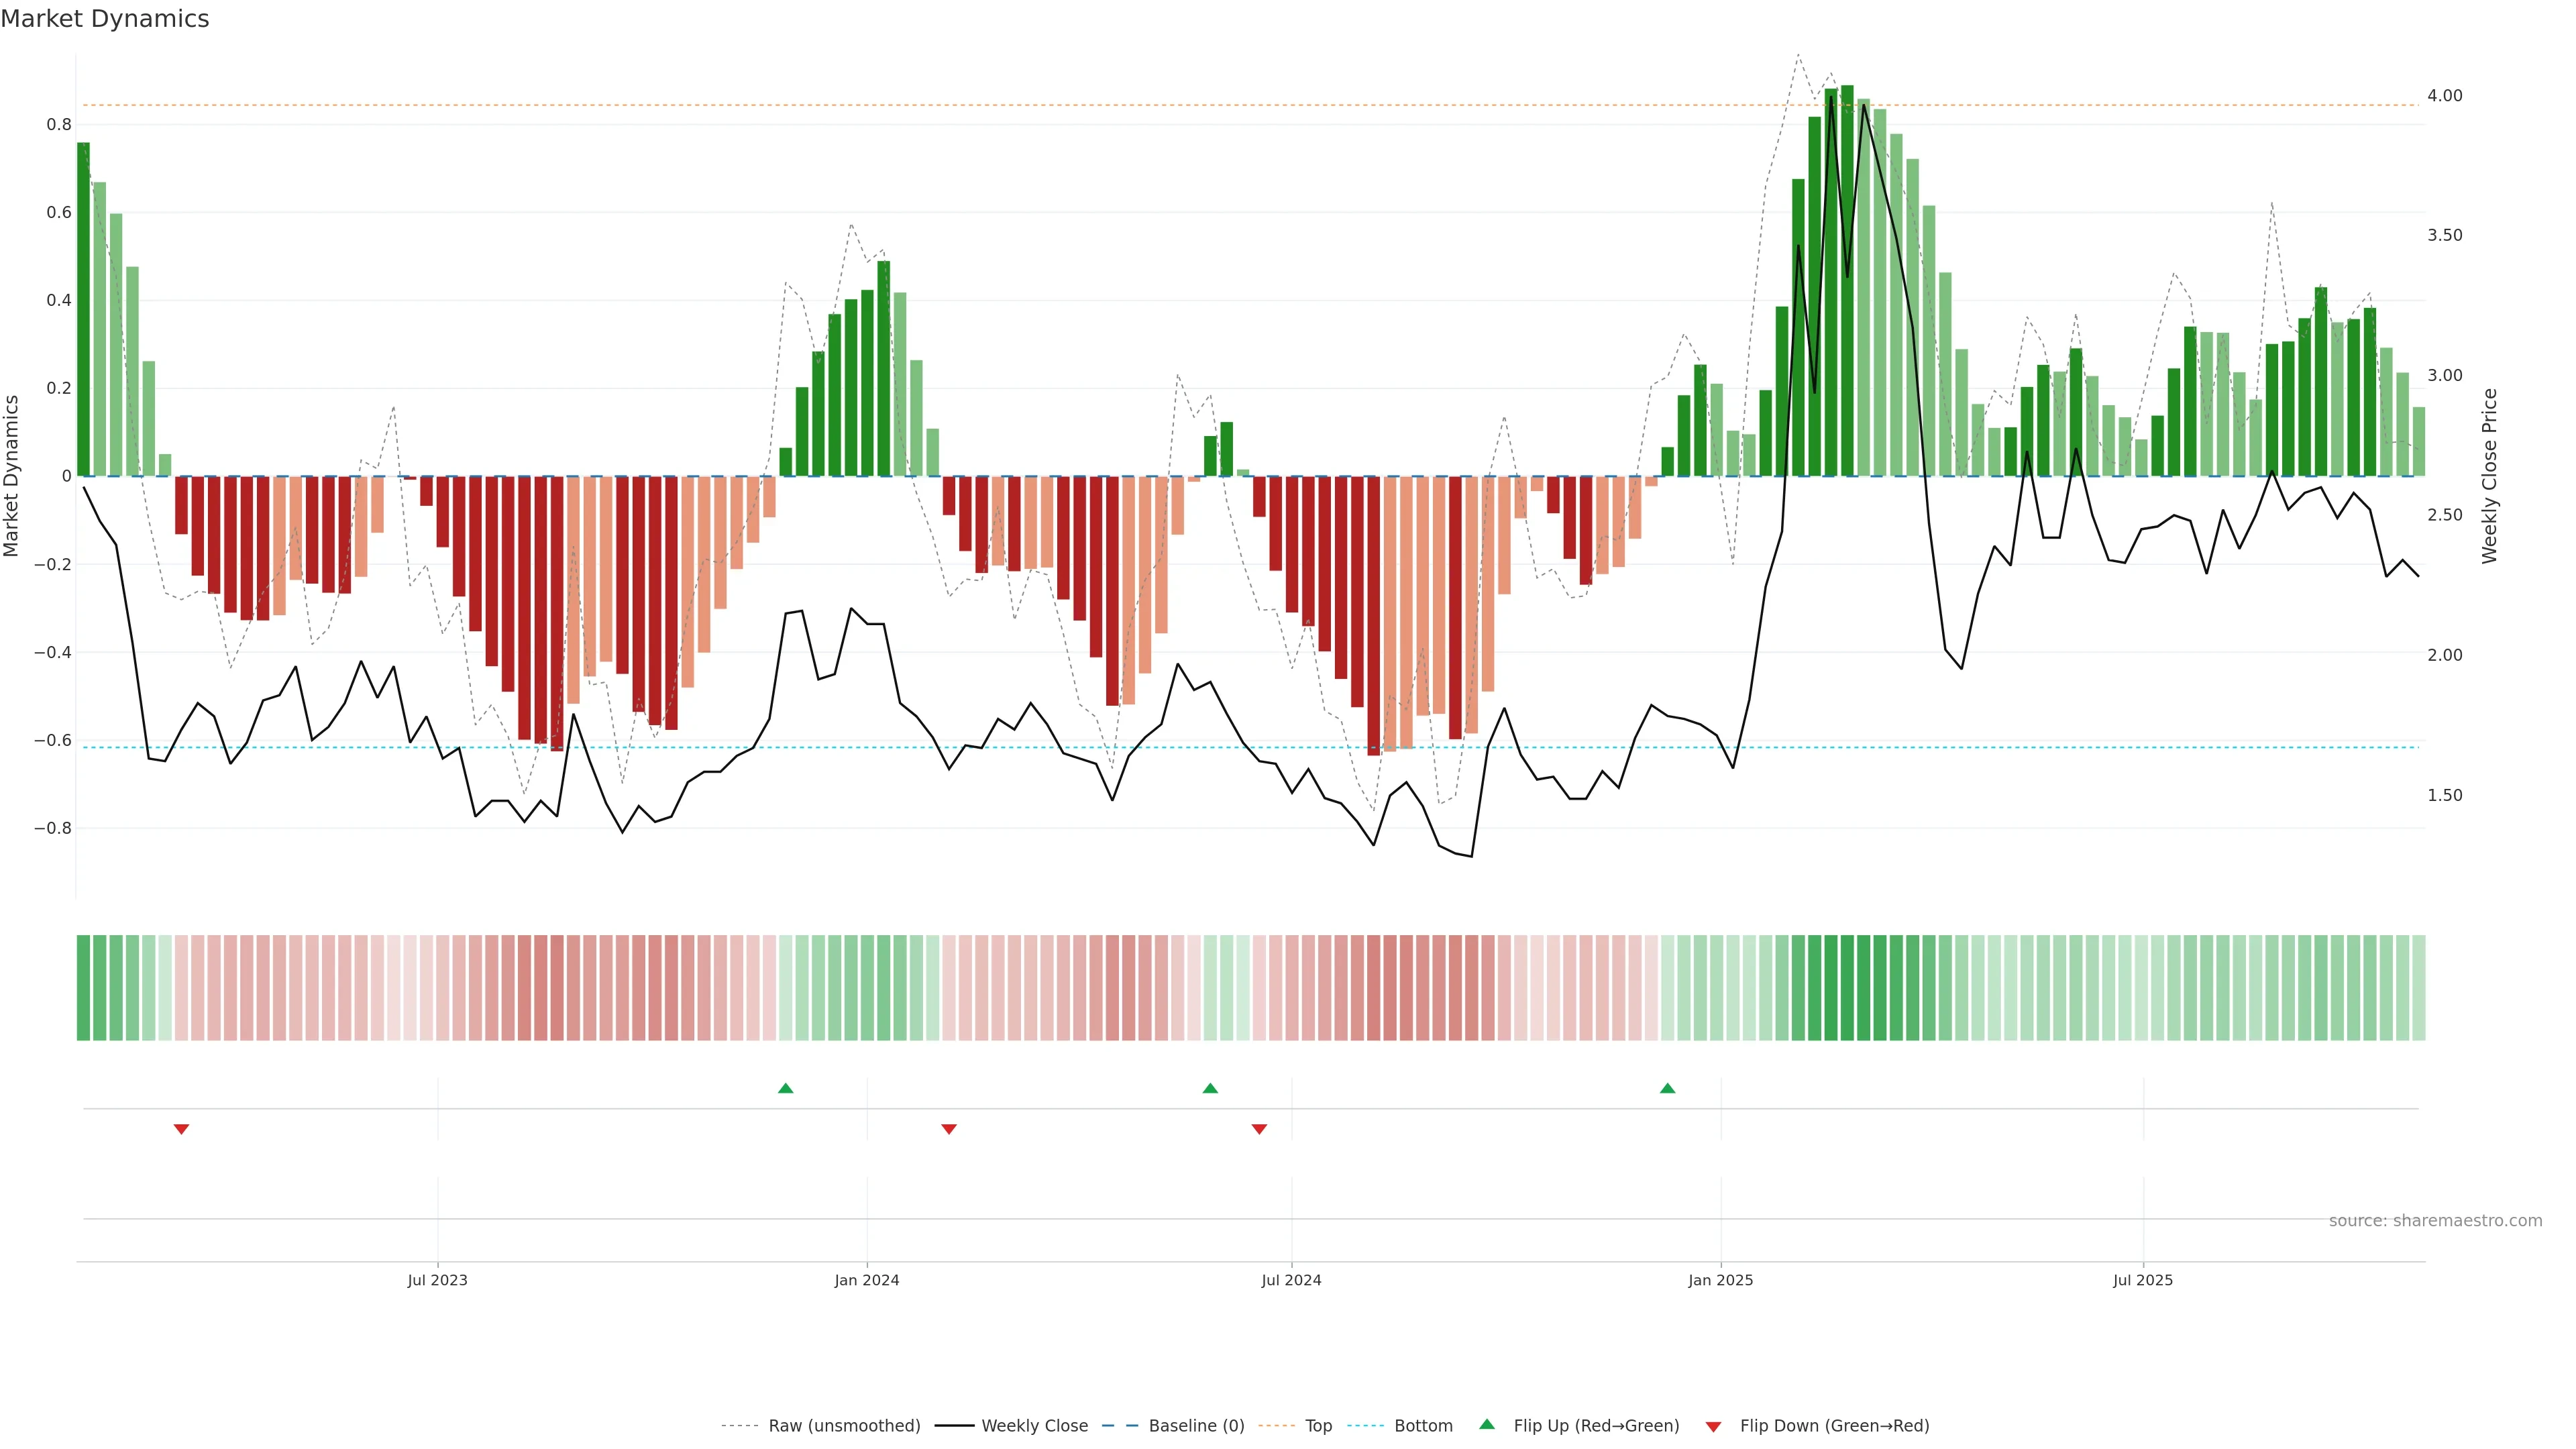Click the source: sharemaestro.com text
The image size is (2576, 1449).
tap(2435, 1221)
